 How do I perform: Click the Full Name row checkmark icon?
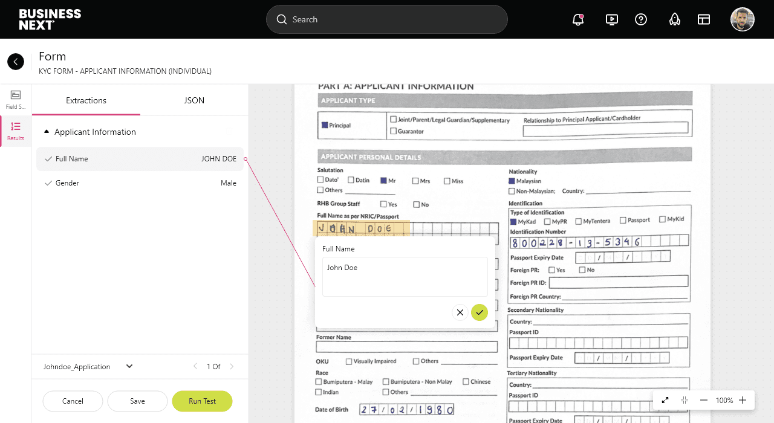[48, 159]
